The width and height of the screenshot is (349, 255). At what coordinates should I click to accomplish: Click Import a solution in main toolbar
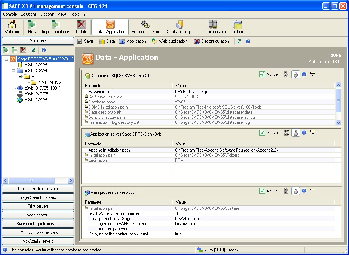(x=56, y=27)
